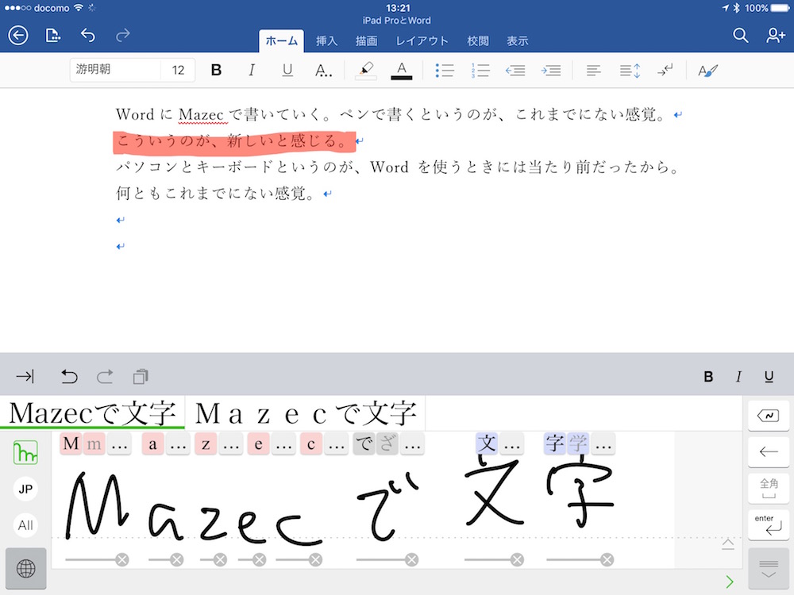The height and width of the screenshot is (595, 794).
Task: Tap the tab key icon in mazec bar
Action: click(25, 376)
